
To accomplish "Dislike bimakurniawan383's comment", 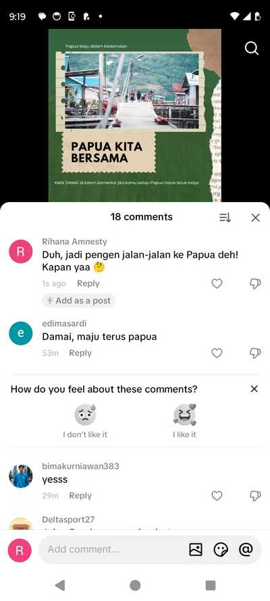I will [x=255, y=496].
